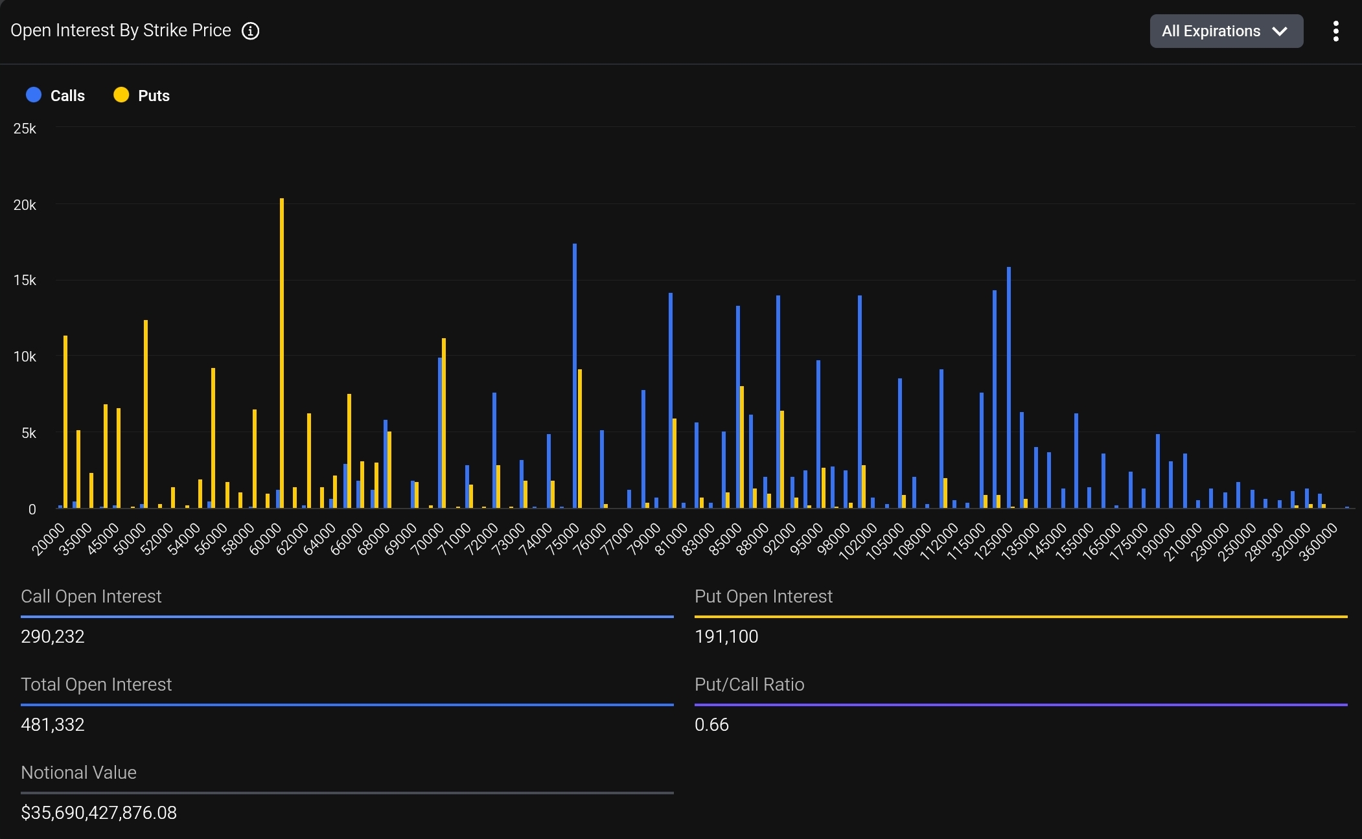This screenshot has width=1362, height=839.
Task: Select the Put Open Interest value 191,100
Action: (x=726, y=636)
